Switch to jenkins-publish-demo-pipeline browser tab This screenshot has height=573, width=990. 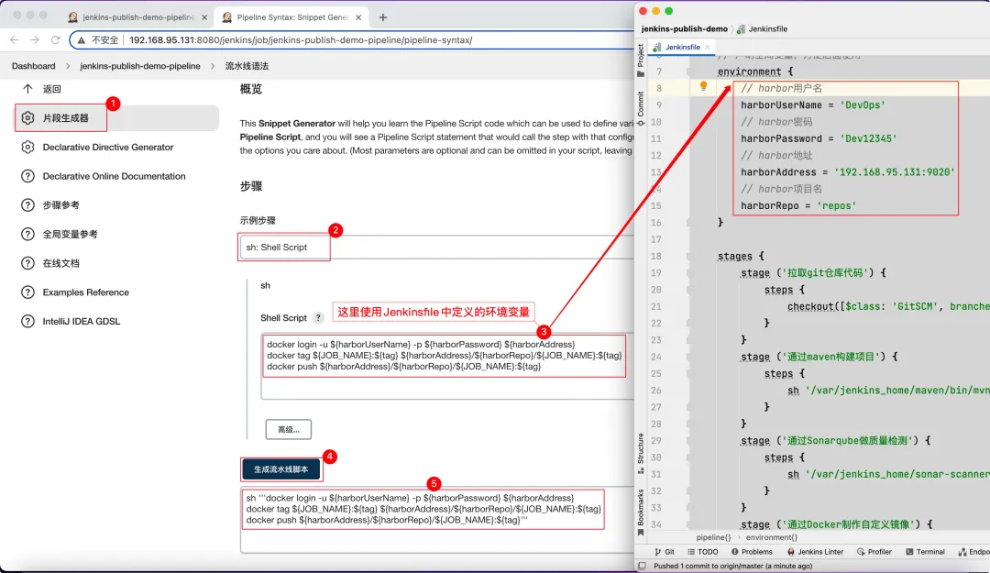coord(137,17)
